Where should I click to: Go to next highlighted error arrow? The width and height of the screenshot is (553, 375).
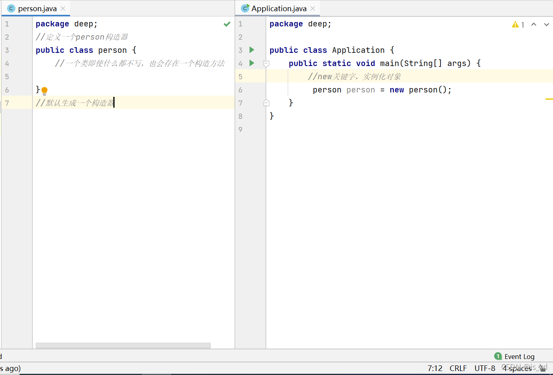pos(547,24)
